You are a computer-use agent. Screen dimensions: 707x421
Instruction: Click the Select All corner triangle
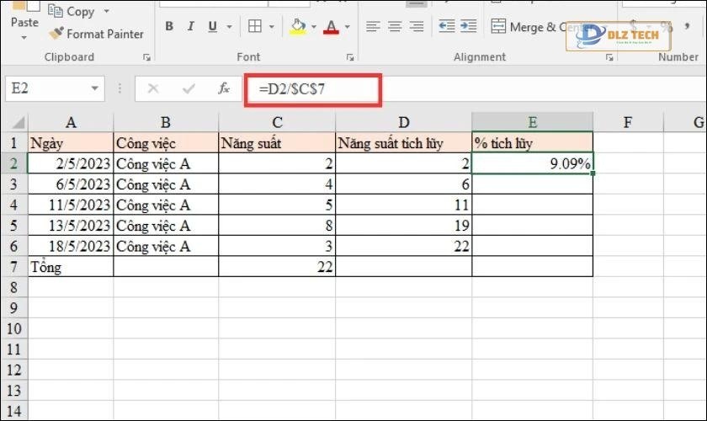16,122
